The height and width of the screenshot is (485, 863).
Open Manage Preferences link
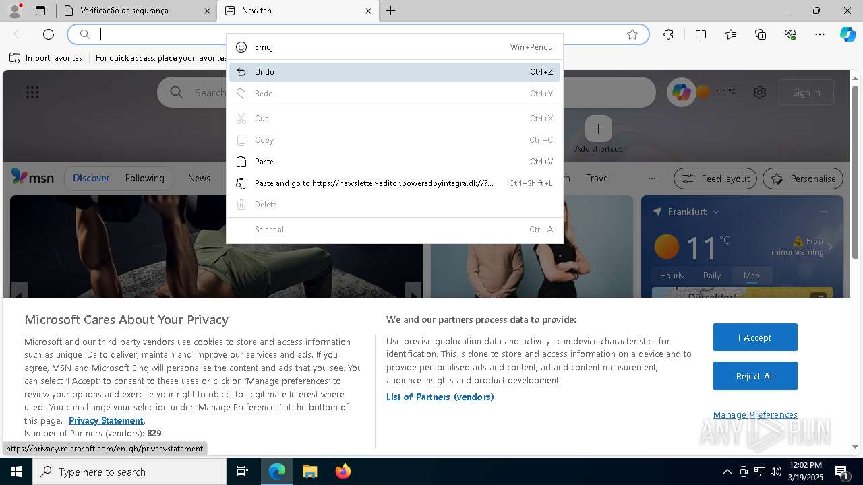755,414
